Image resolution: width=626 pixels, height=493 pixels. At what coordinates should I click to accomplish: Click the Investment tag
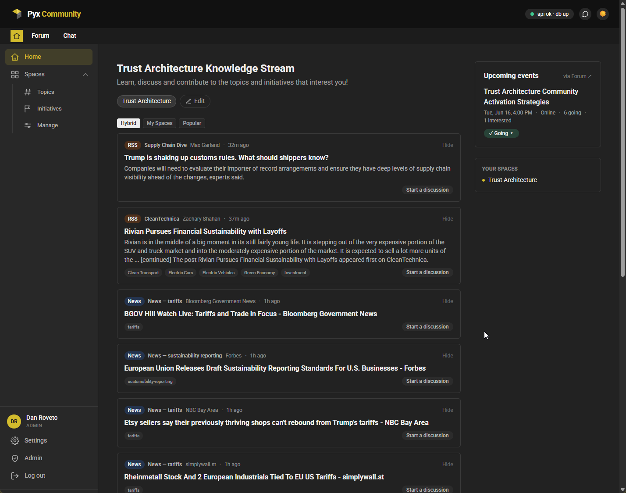[x=295, y=273]
